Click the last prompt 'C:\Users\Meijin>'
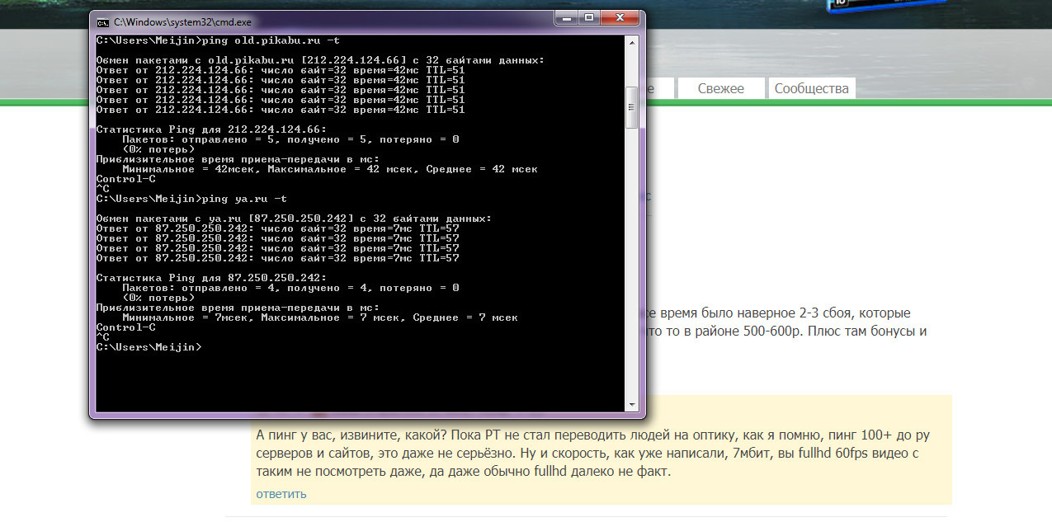This screenshot has height=522, width=1052. click(x=149, y=347)
